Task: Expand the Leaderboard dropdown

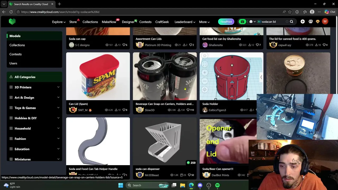Action: 185,22
